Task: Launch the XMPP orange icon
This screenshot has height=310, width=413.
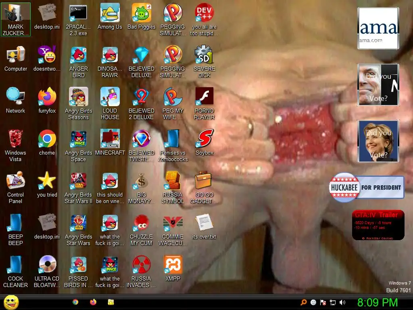Action: click(x=173, y=268)
